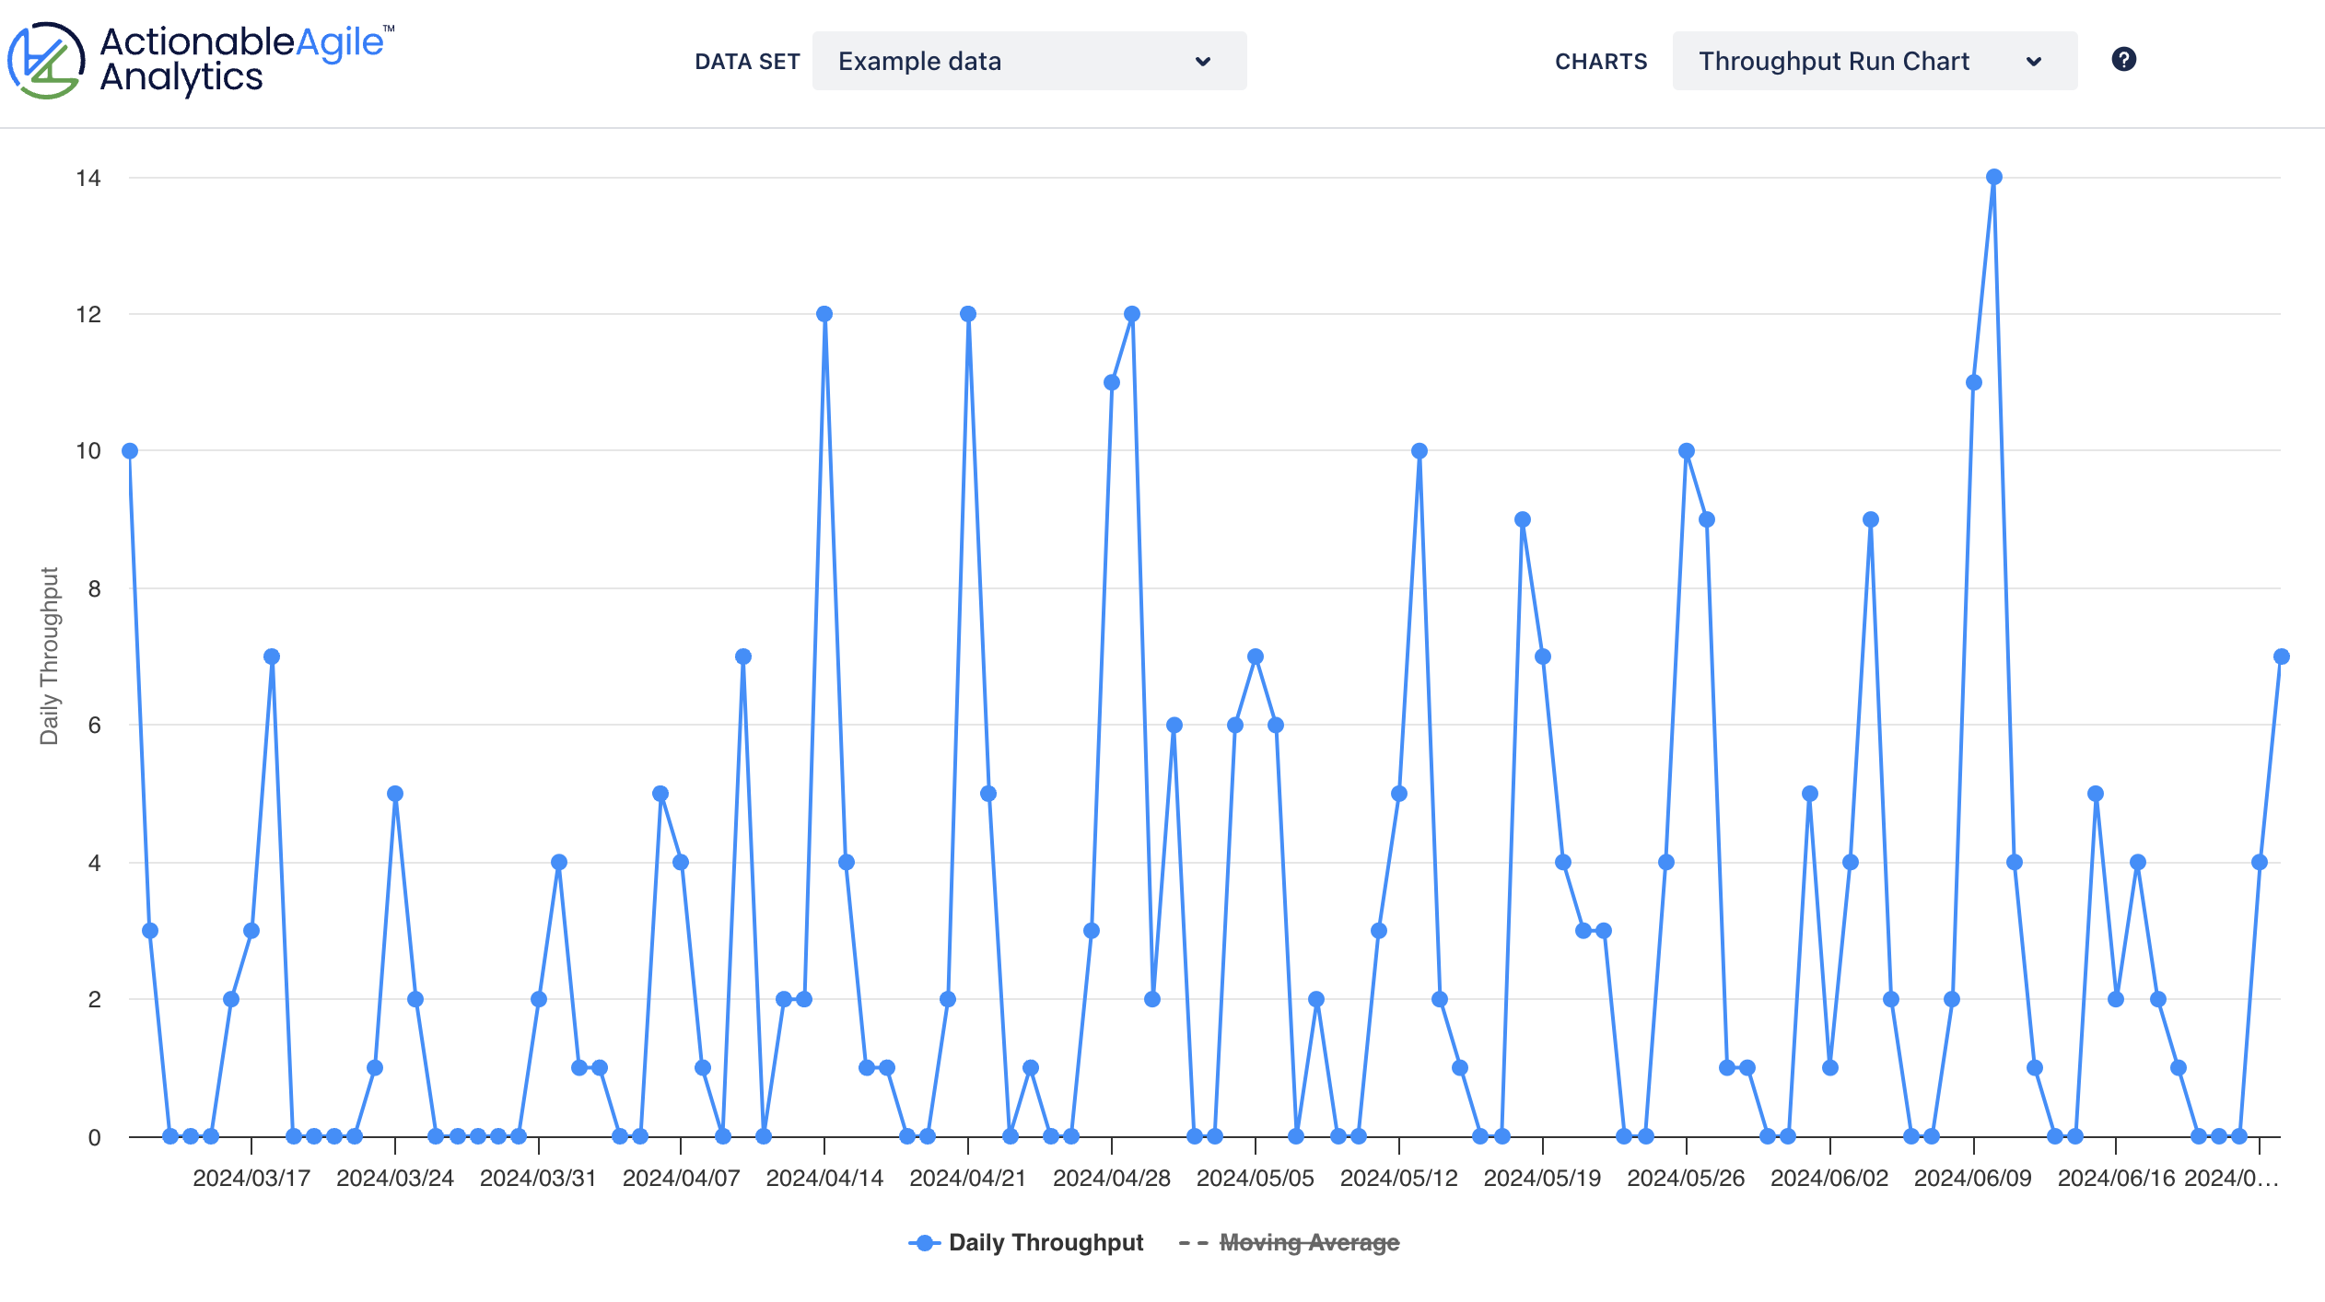Toggle Moving Average visibility in the legend
This screenshot has width=2325, height=1302.
click(x=1307, y=1242)
